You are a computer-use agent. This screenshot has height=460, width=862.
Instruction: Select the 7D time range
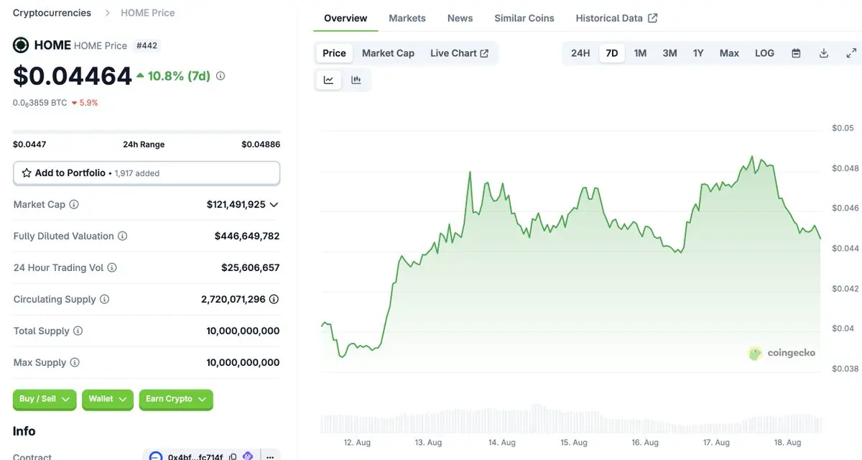[x=612, y=53]
